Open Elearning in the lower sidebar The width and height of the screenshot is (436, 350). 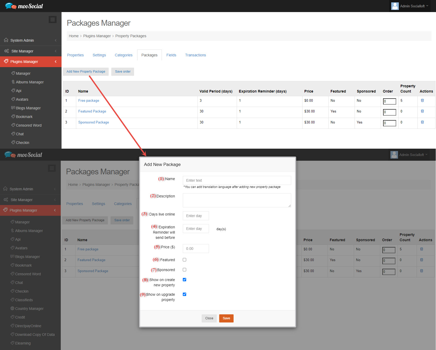coord(23,343)
